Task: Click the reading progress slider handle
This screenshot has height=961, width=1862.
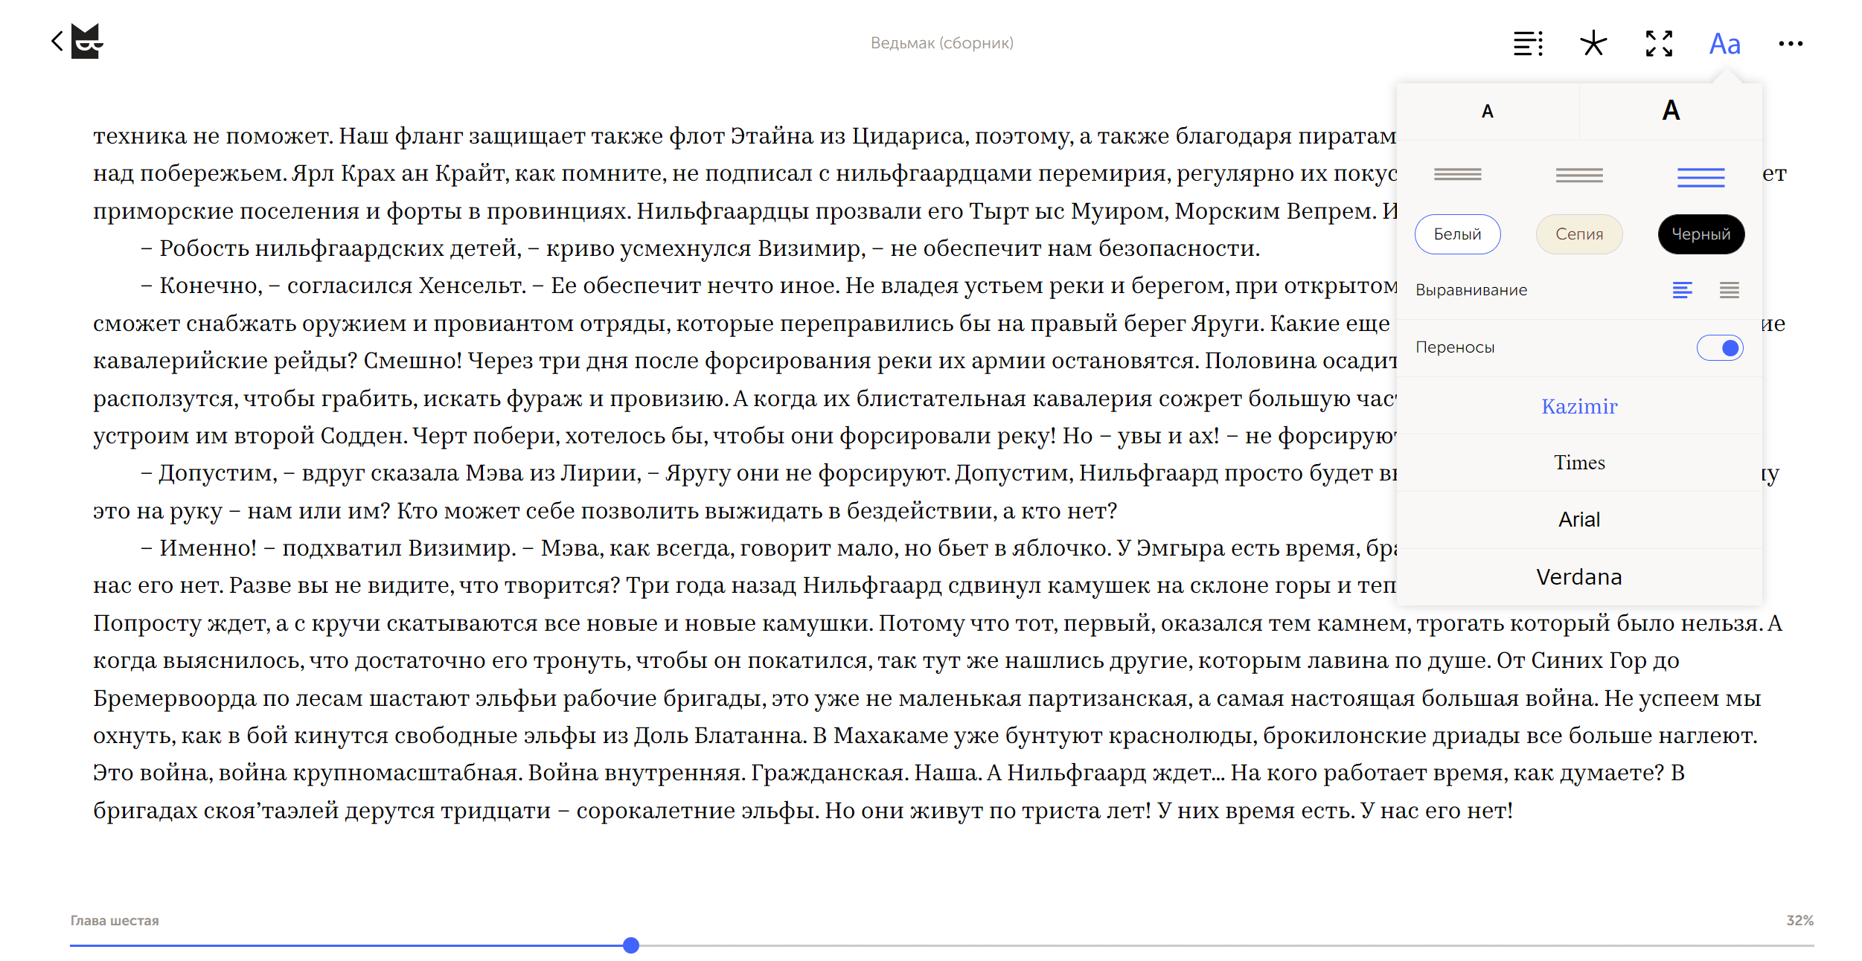Action: (x=631, y=945)
